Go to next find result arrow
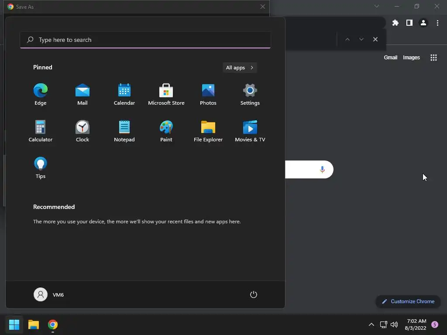The image size is (447, 335). [x=361, y=39]
